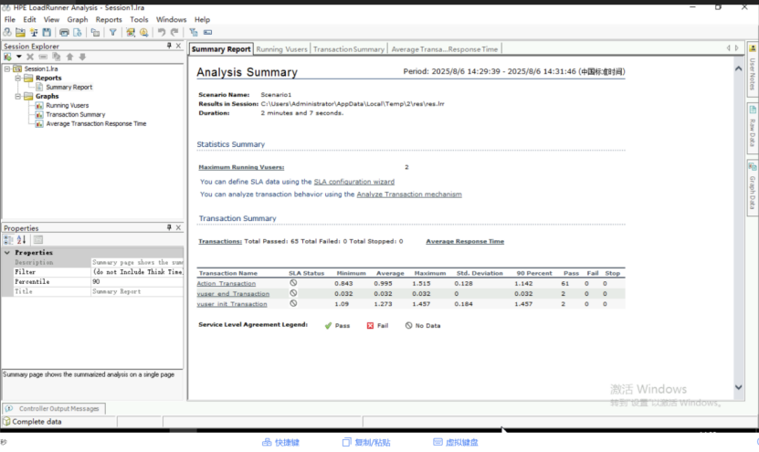The height and width of the screenshot is (452, 759).
Task: Click the Move up arrow in Session Explorer
Action: click(x=69, y=58)
